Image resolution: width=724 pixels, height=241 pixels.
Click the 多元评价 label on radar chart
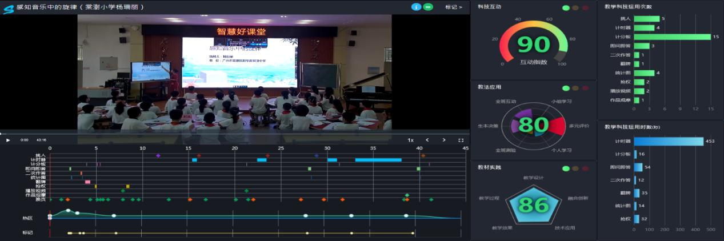pos(579,126)
